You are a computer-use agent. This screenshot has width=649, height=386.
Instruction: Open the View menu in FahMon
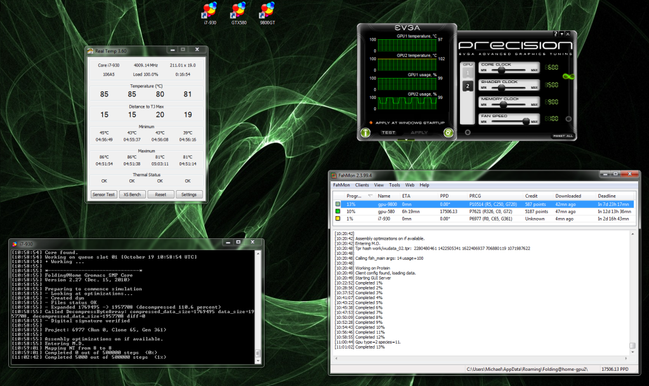379,185
